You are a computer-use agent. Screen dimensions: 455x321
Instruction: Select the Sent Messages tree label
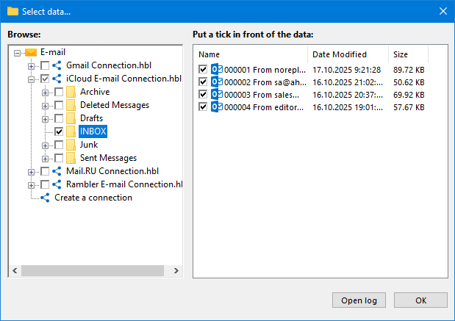pyautogui.click(x=108, y=158)
